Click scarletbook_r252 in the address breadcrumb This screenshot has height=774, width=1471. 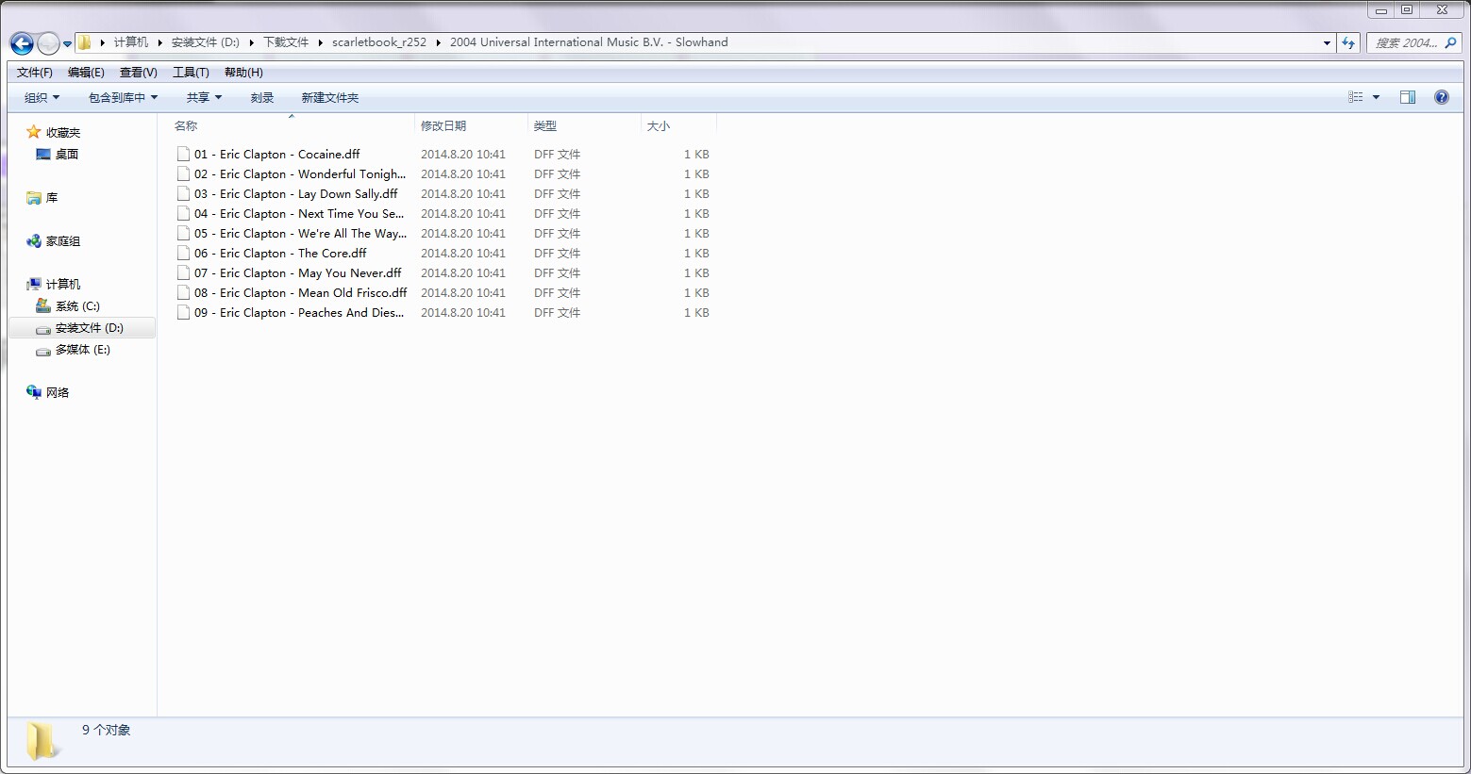pos(379,42)
